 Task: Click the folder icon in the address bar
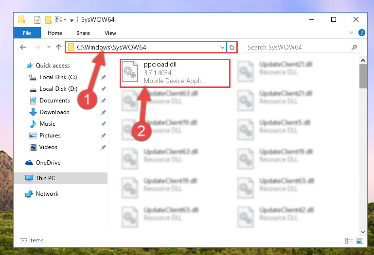[71, 47]
